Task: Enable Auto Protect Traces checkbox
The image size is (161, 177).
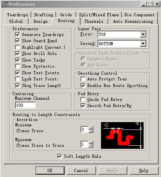Action: coord(83,79)
